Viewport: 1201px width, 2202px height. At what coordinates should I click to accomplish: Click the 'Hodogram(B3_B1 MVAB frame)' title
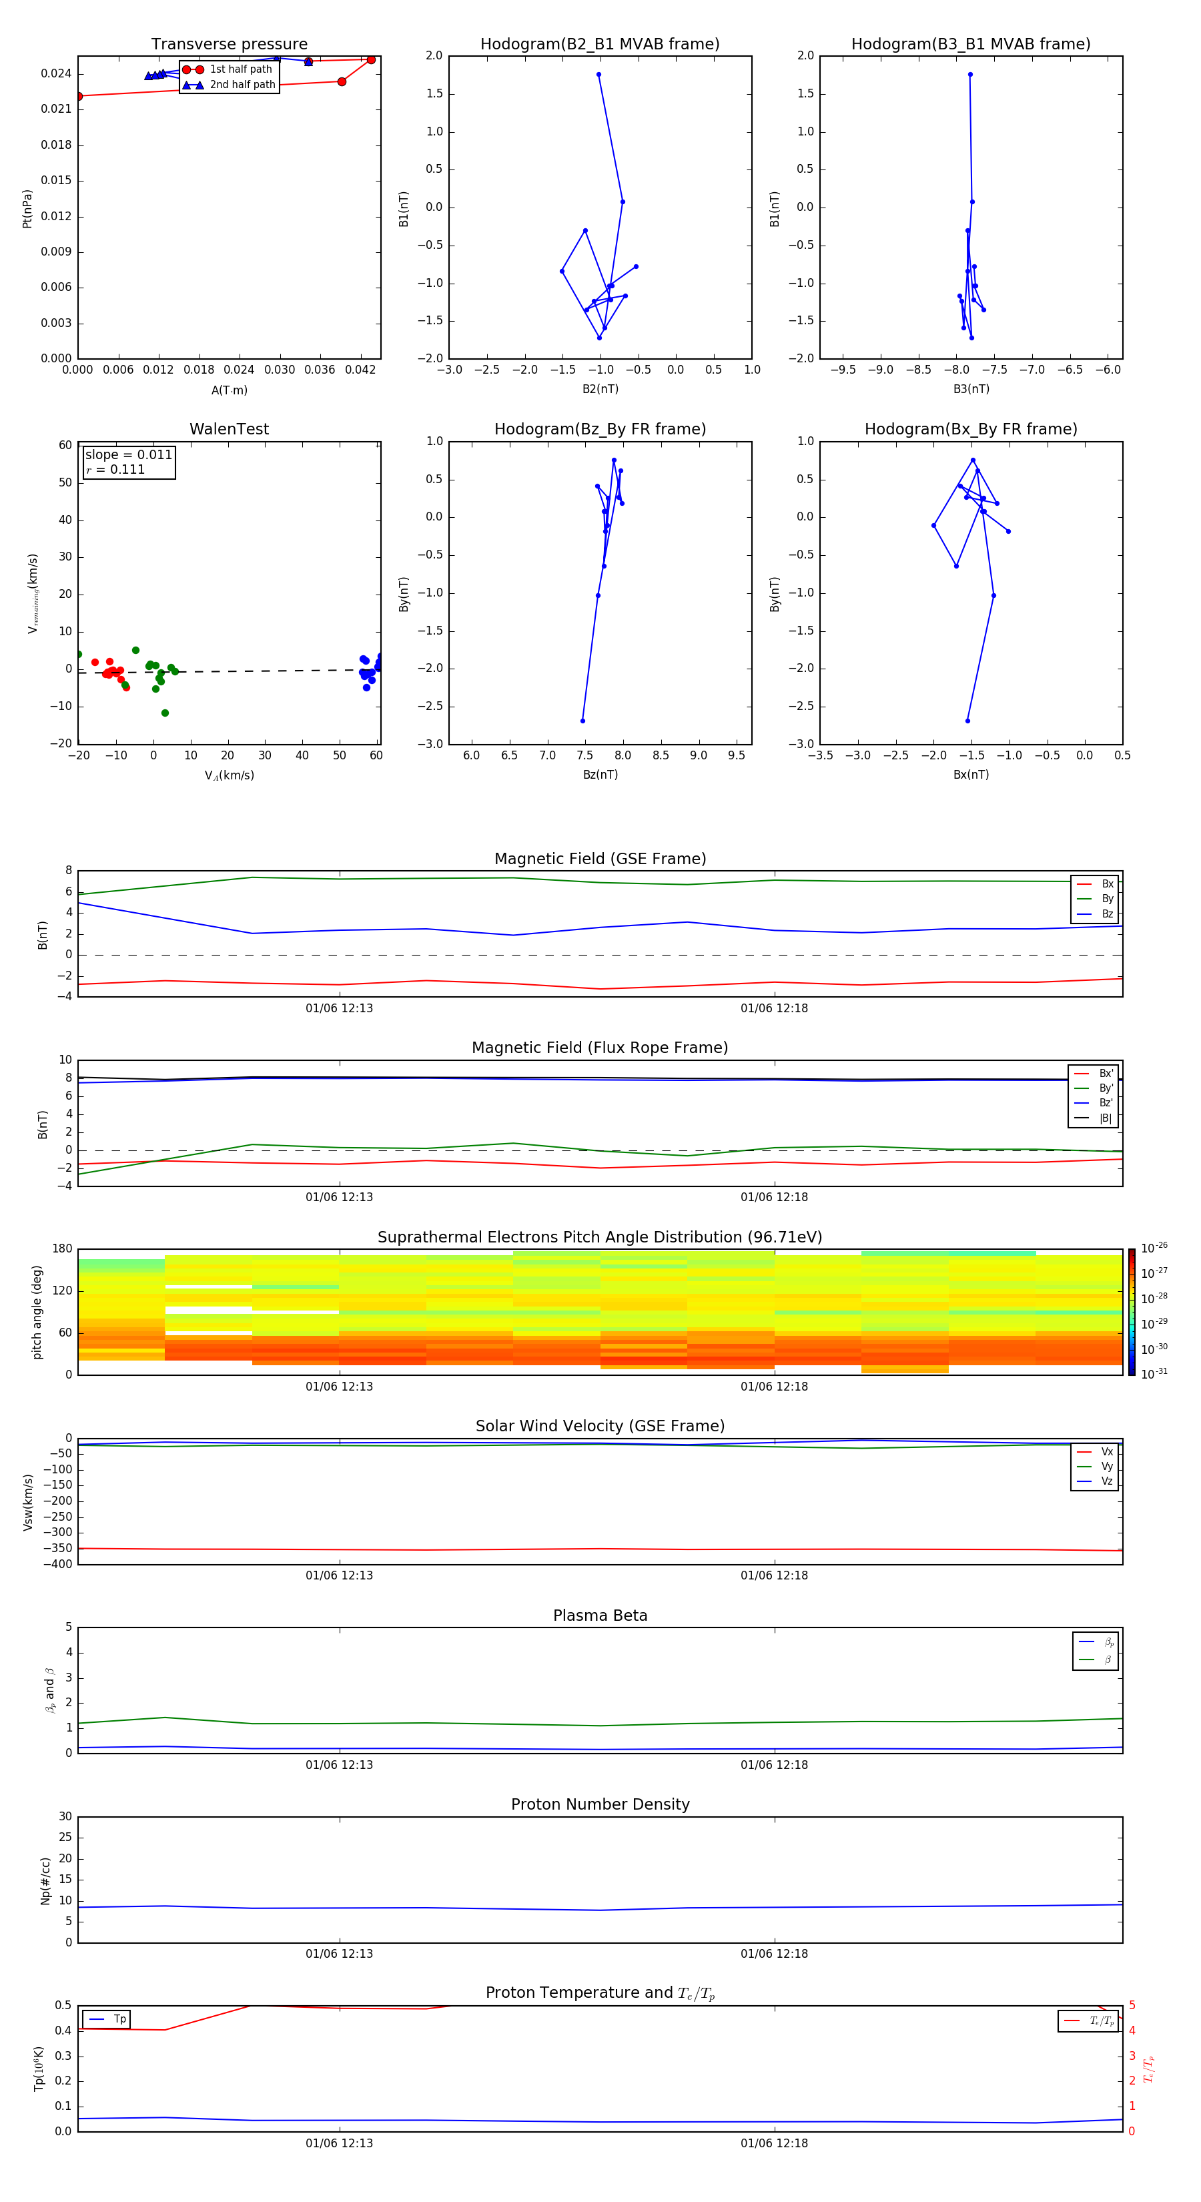971,45
